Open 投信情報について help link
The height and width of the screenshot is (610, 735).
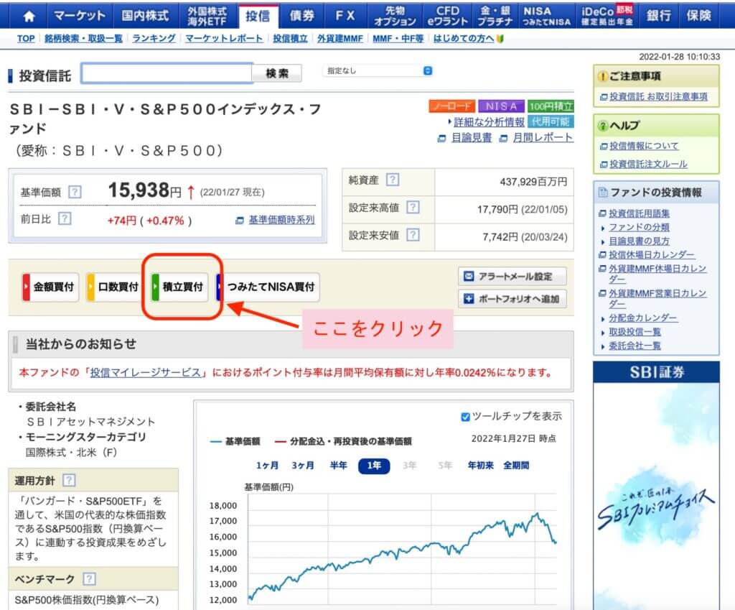(x=644, y=146)
